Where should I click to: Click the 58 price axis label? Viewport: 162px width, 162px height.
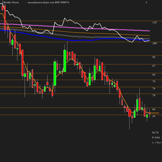[154, 116]
